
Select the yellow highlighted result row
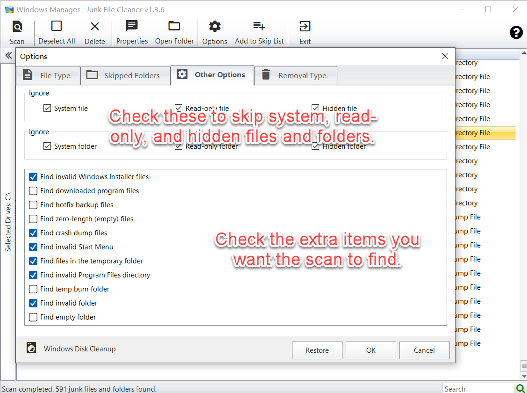pos(485,133)
